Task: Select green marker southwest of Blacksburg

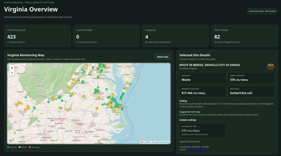Action: (48, 102)
